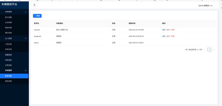Disable the nanmen account (禁用)

coord(173,30)
